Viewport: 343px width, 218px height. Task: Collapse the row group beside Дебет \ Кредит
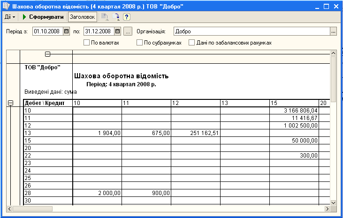click(x=10, y=103)
